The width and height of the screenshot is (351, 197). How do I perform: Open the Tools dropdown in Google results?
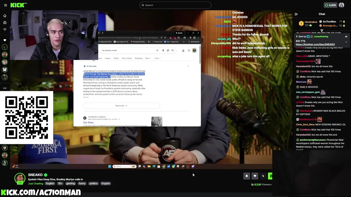coord(157,58)
